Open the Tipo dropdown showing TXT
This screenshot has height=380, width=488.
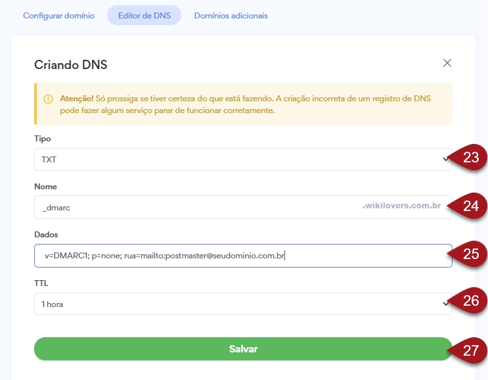(243, 160)
